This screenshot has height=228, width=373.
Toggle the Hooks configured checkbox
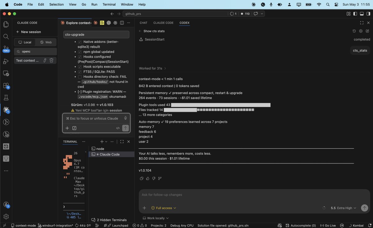pyautogui.click(x=80, y=57)
